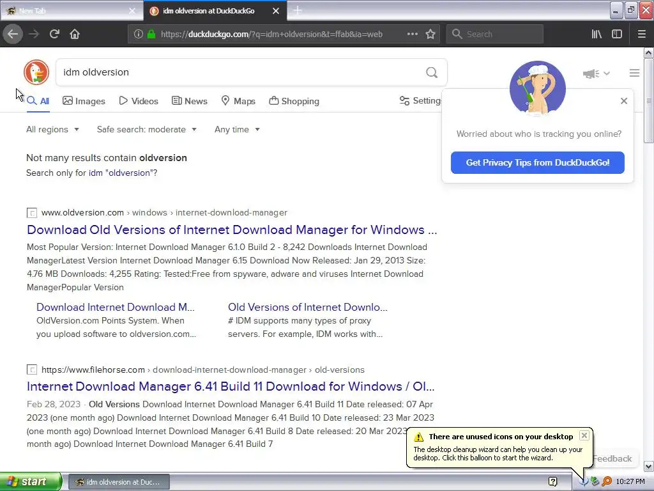Switch to the Shopping tab
The image size is (654, 491).
294,101
